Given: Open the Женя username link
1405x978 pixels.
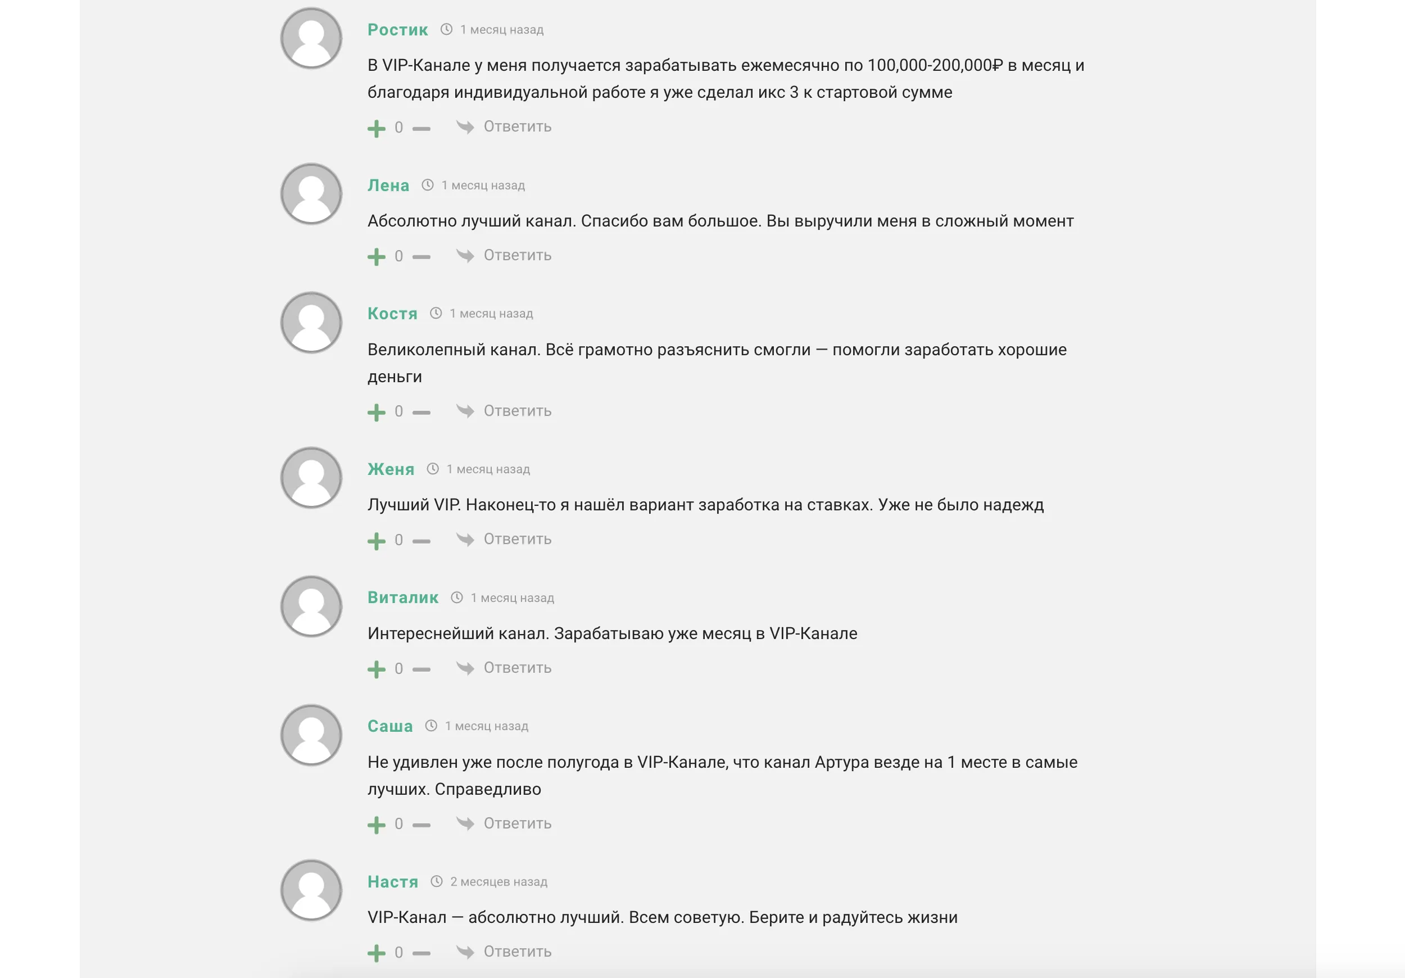Looking at the screenshot, I should tap(391, 469).
